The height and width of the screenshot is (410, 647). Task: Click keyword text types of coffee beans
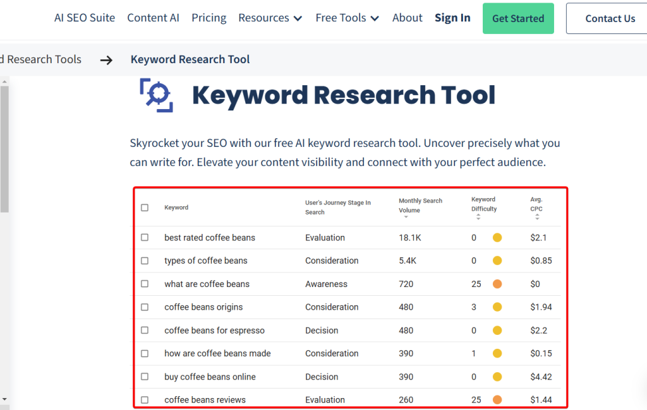point(206,261)
